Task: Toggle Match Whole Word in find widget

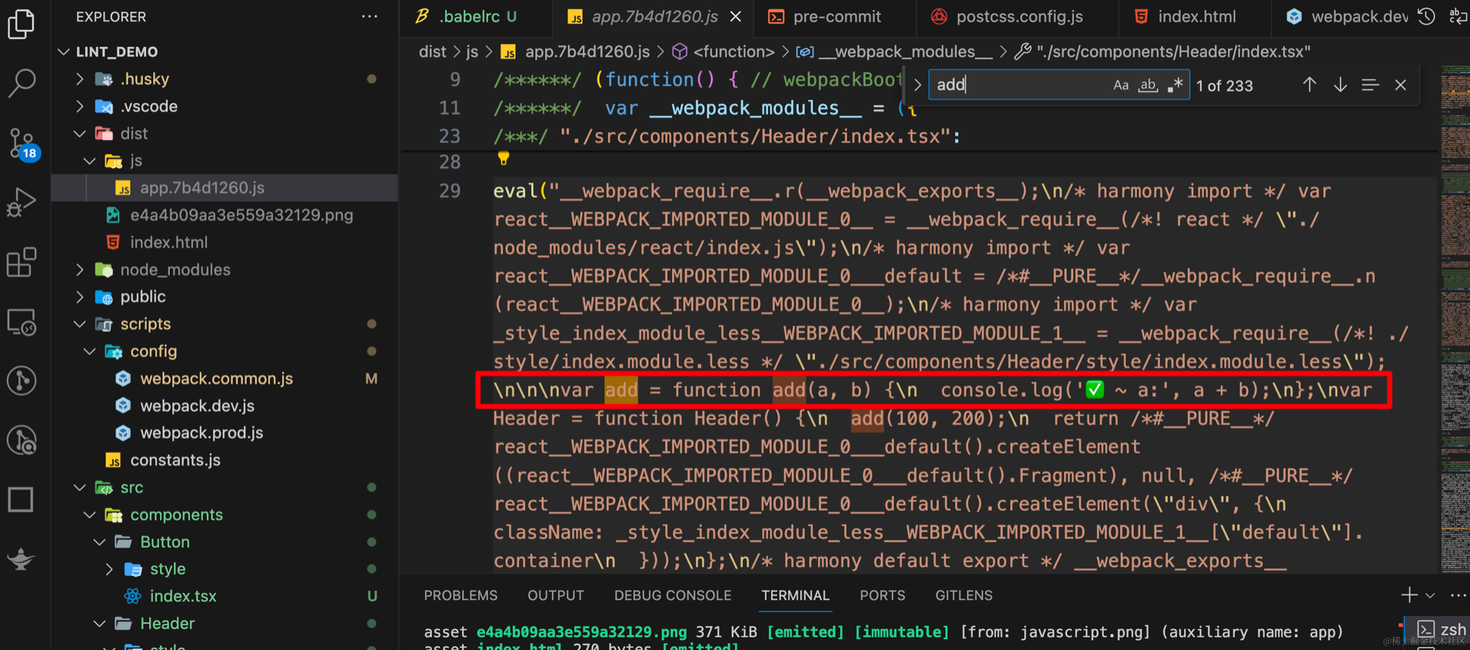Action: 1148,85
